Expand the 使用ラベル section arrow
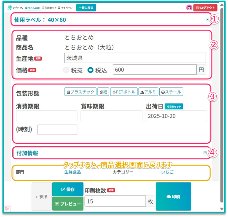 click(207, 20)
